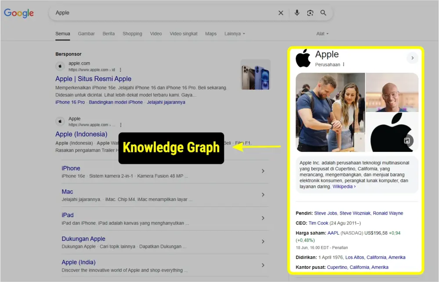Open the Lainnya dropdown
This screenshot has width=439, height=282.
pos(234,34)
